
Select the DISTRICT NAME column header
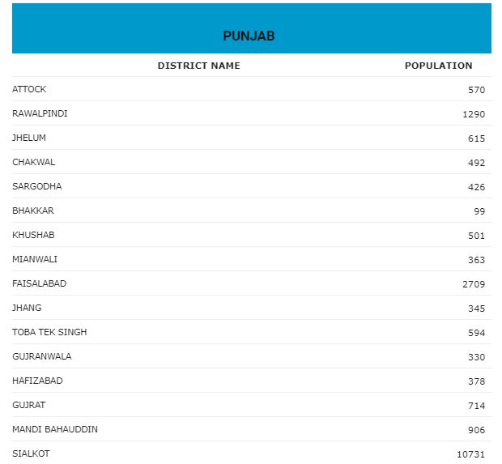(199, 66)
